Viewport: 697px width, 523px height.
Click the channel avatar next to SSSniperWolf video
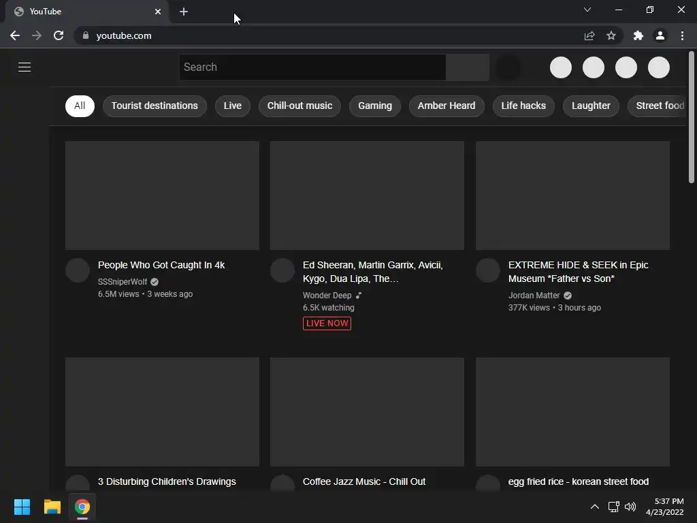(x=78, y=270)
